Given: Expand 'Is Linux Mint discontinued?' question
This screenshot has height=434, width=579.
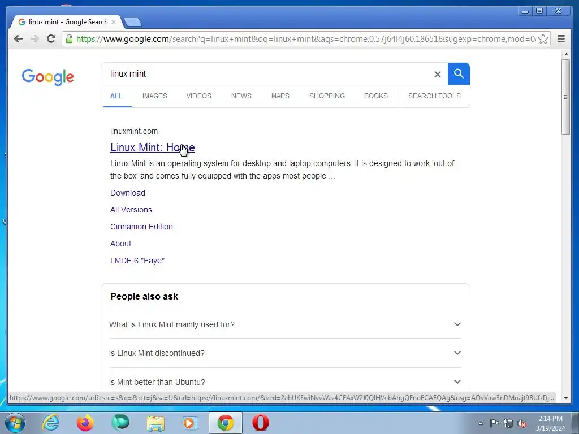Looking at the screenshot, I should (285, 353).
